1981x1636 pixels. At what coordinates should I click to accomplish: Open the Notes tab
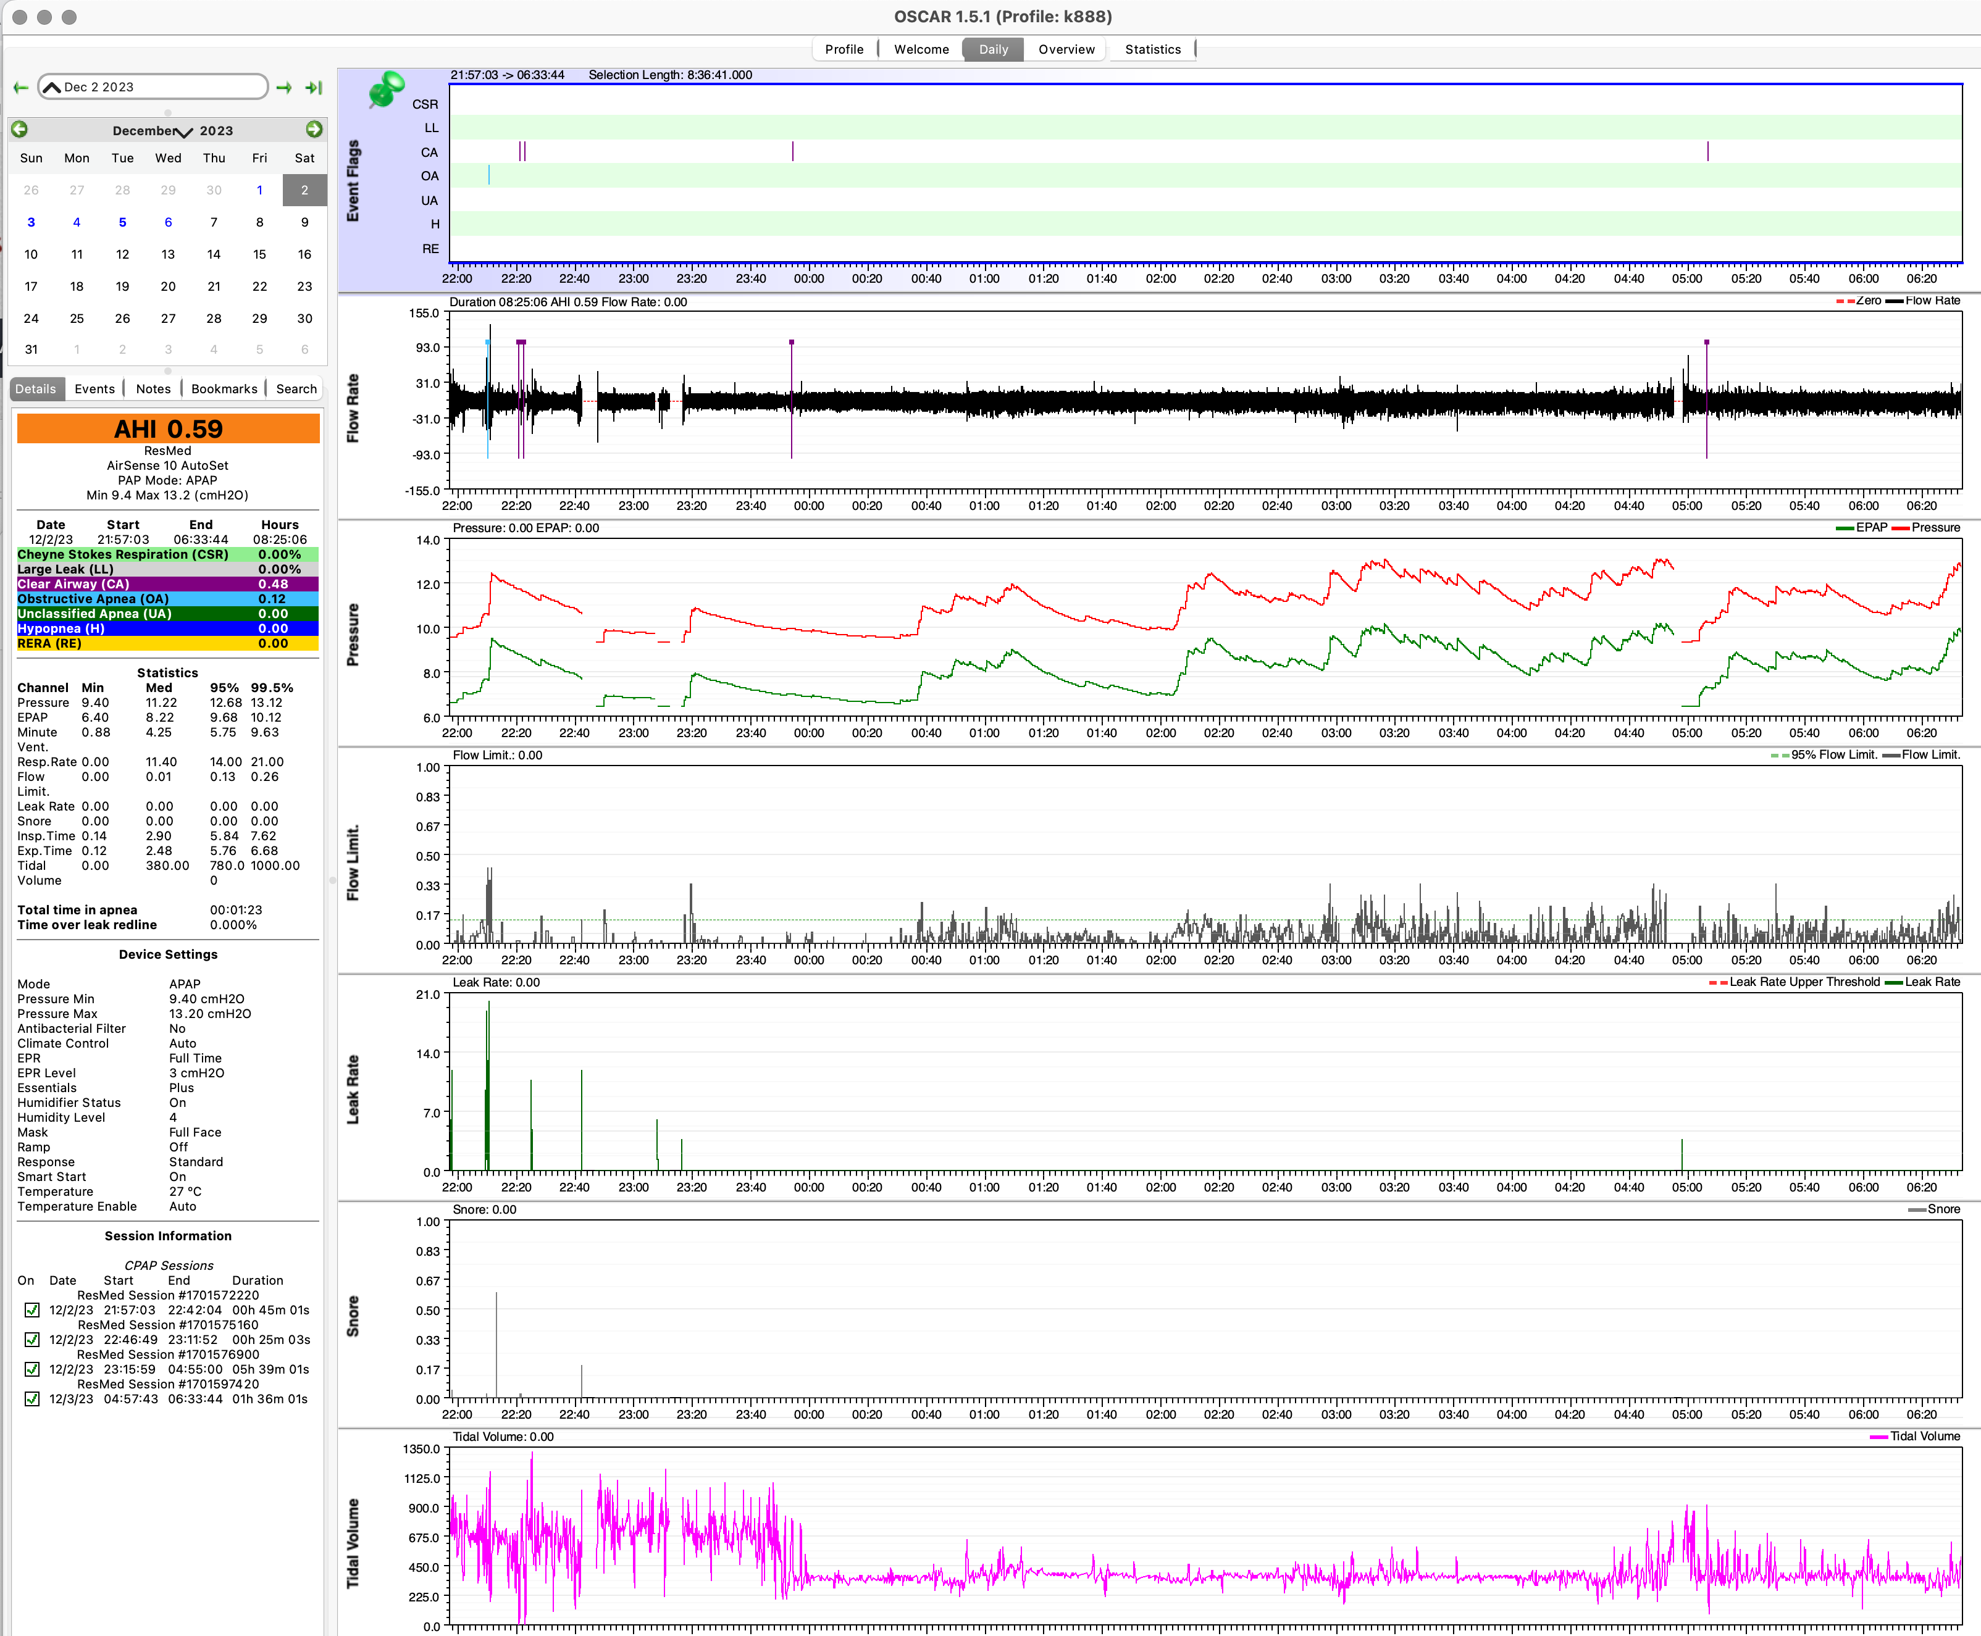click(153, 389)
